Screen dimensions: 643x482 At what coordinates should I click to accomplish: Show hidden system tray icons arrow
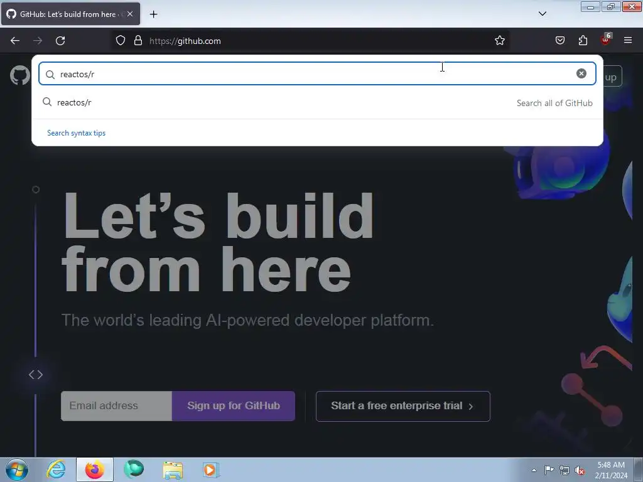point(534,470)
